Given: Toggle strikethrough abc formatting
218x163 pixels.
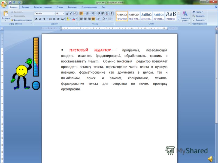Looking at the screenshot, I should click(50, 19).
